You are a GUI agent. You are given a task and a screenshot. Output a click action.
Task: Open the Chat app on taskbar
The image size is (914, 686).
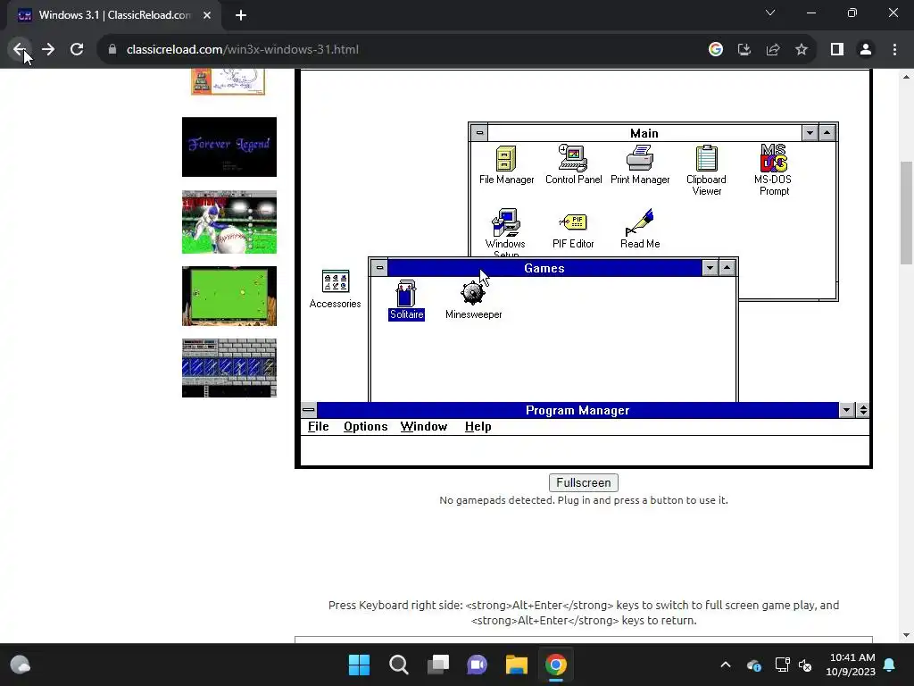pyautogui.click(x=477, y=665)
